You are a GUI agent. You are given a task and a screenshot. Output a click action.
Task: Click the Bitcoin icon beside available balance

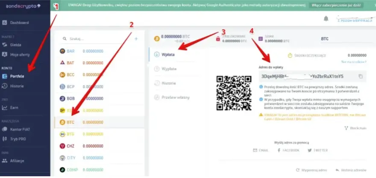[157, 38]
